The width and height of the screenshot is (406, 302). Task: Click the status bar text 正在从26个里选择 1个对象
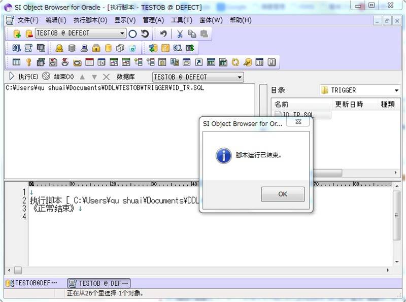click(105, 293)
